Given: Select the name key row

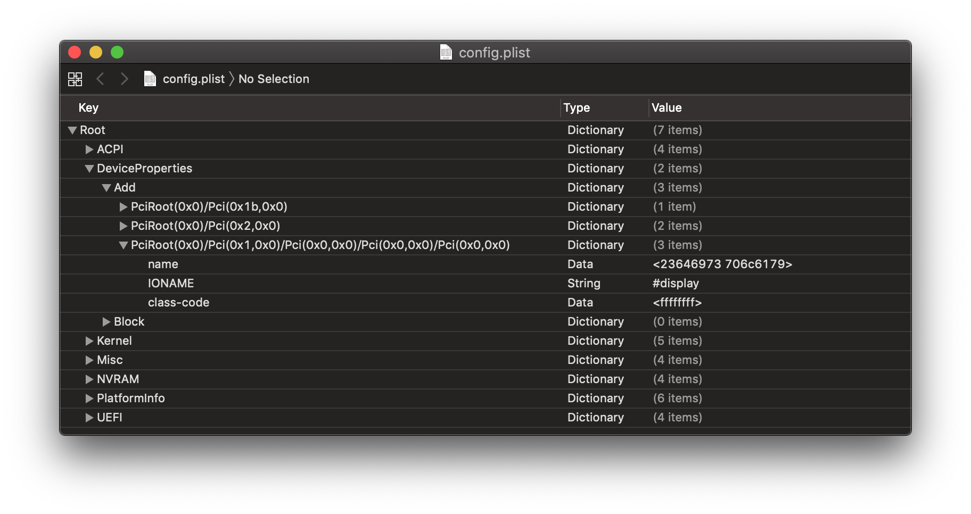Looking at the screenshot, I should (485, 264).
